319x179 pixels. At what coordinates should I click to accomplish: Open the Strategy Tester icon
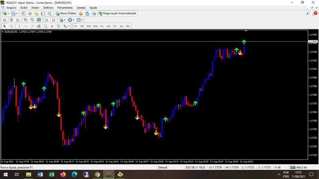[x=50, y=14]
